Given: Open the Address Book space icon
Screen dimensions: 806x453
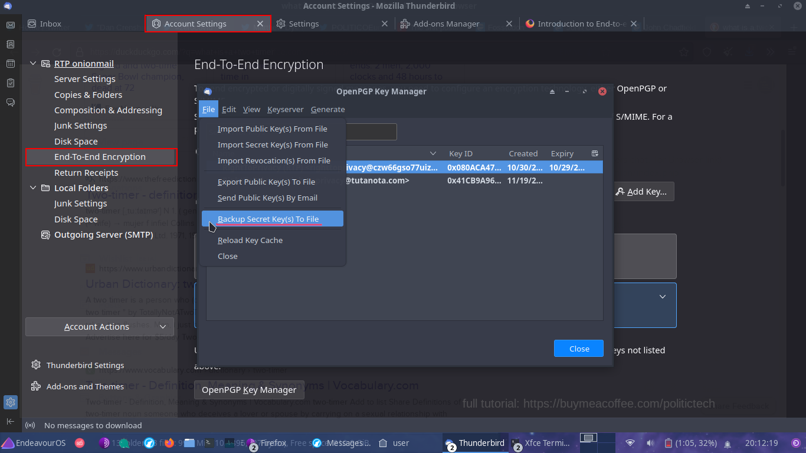Looking at the screenshot, I should click(10, 44).
